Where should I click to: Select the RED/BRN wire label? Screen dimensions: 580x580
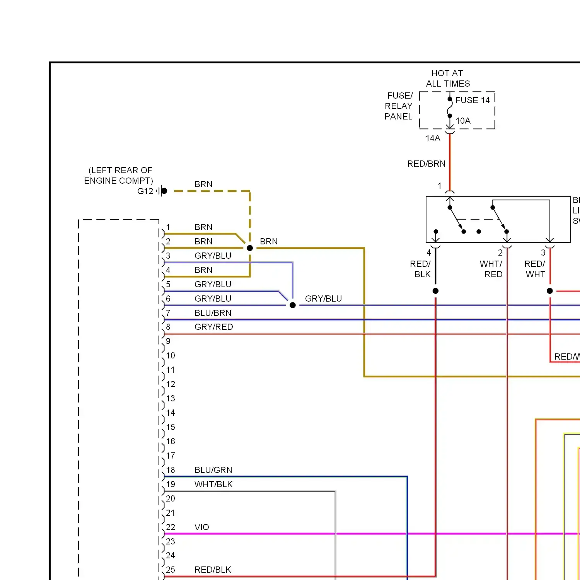point(426,164)
